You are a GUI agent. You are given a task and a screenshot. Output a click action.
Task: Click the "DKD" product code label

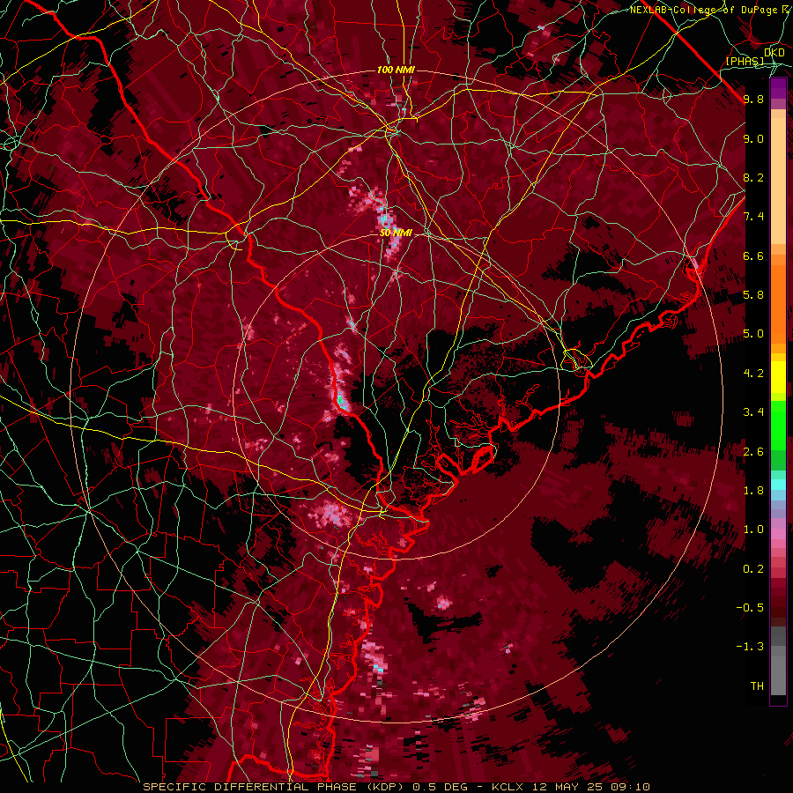pos(774,53)
